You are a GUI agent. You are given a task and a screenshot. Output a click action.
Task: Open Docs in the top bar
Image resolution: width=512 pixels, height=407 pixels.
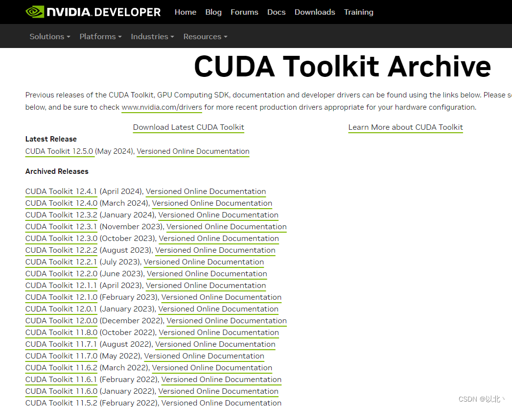276,12
